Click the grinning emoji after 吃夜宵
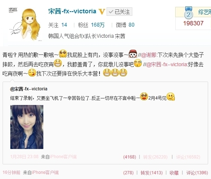Image resolution: width=211 pixels, height=179 pixels. point(58,63)
